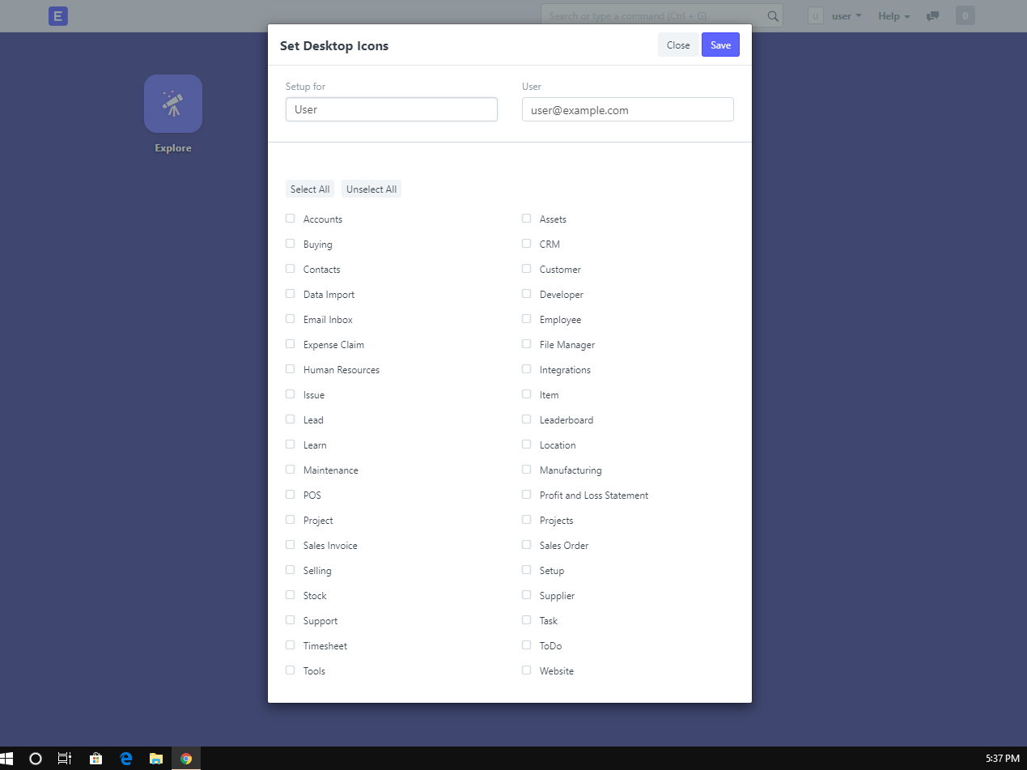This screenshot has width=1027, height=770.
Task: Open the Help dropdown menu
Action: (x=894, y=16)
